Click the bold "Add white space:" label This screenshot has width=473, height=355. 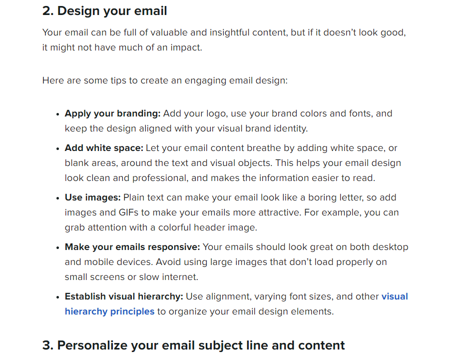(104, 148)
